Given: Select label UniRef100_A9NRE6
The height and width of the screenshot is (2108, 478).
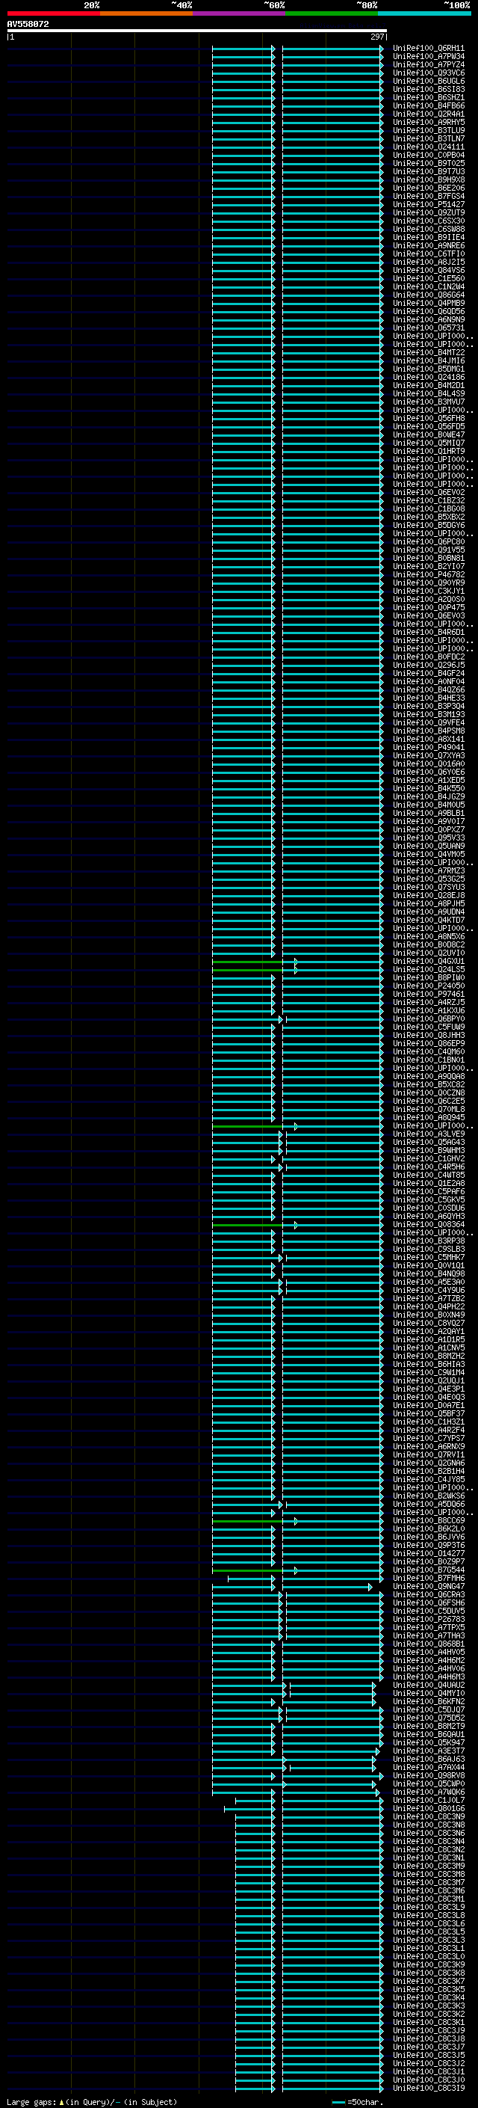Looking at the screenshot, I should pos(429,245).
